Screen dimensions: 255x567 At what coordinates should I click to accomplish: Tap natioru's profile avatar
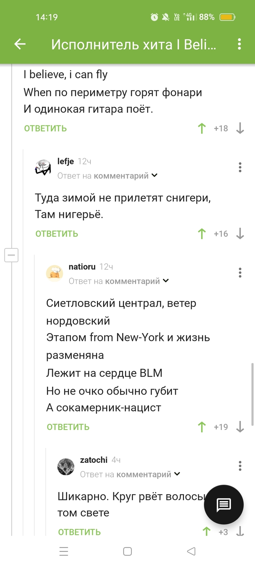point(55,273)
